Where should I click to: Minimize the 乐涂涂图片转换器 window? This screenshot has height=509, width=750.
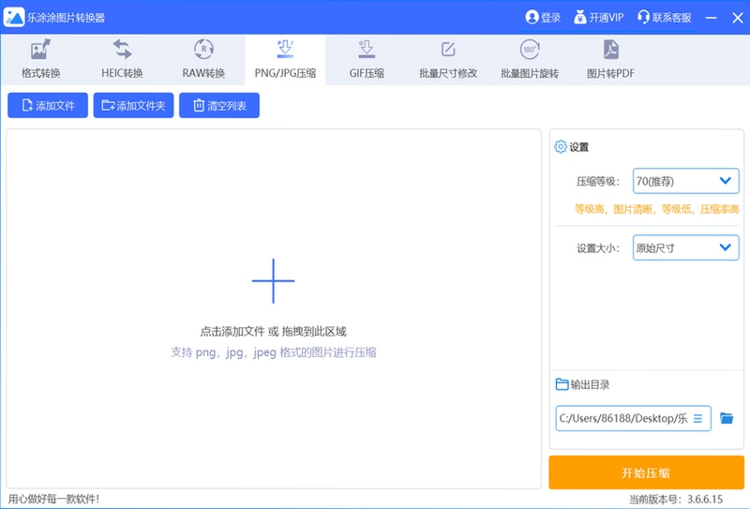(x=712, y=18)
